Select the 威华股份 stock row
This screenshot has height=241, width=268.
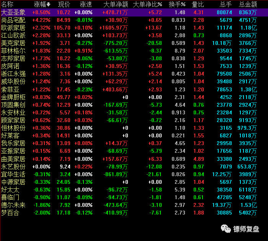(x=134, y=81)
